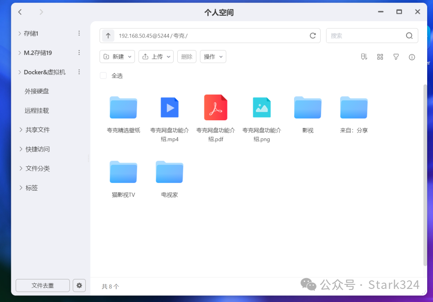This screenshot has height=302, width=433.
Task: Open the 新建 dropdown
Action: [x=117, y=57]
